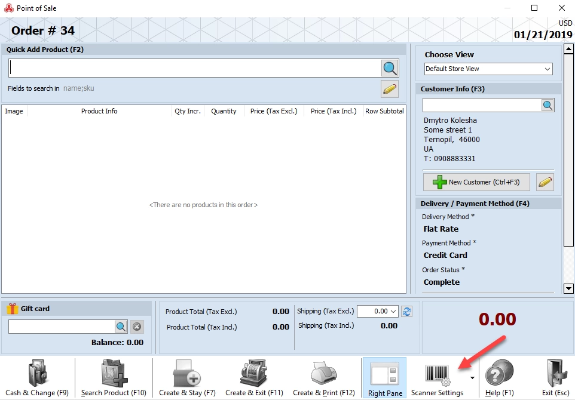Click the Customer Info (F3) section header
Viewport: 575px width, 400px height.
point(488,89)
